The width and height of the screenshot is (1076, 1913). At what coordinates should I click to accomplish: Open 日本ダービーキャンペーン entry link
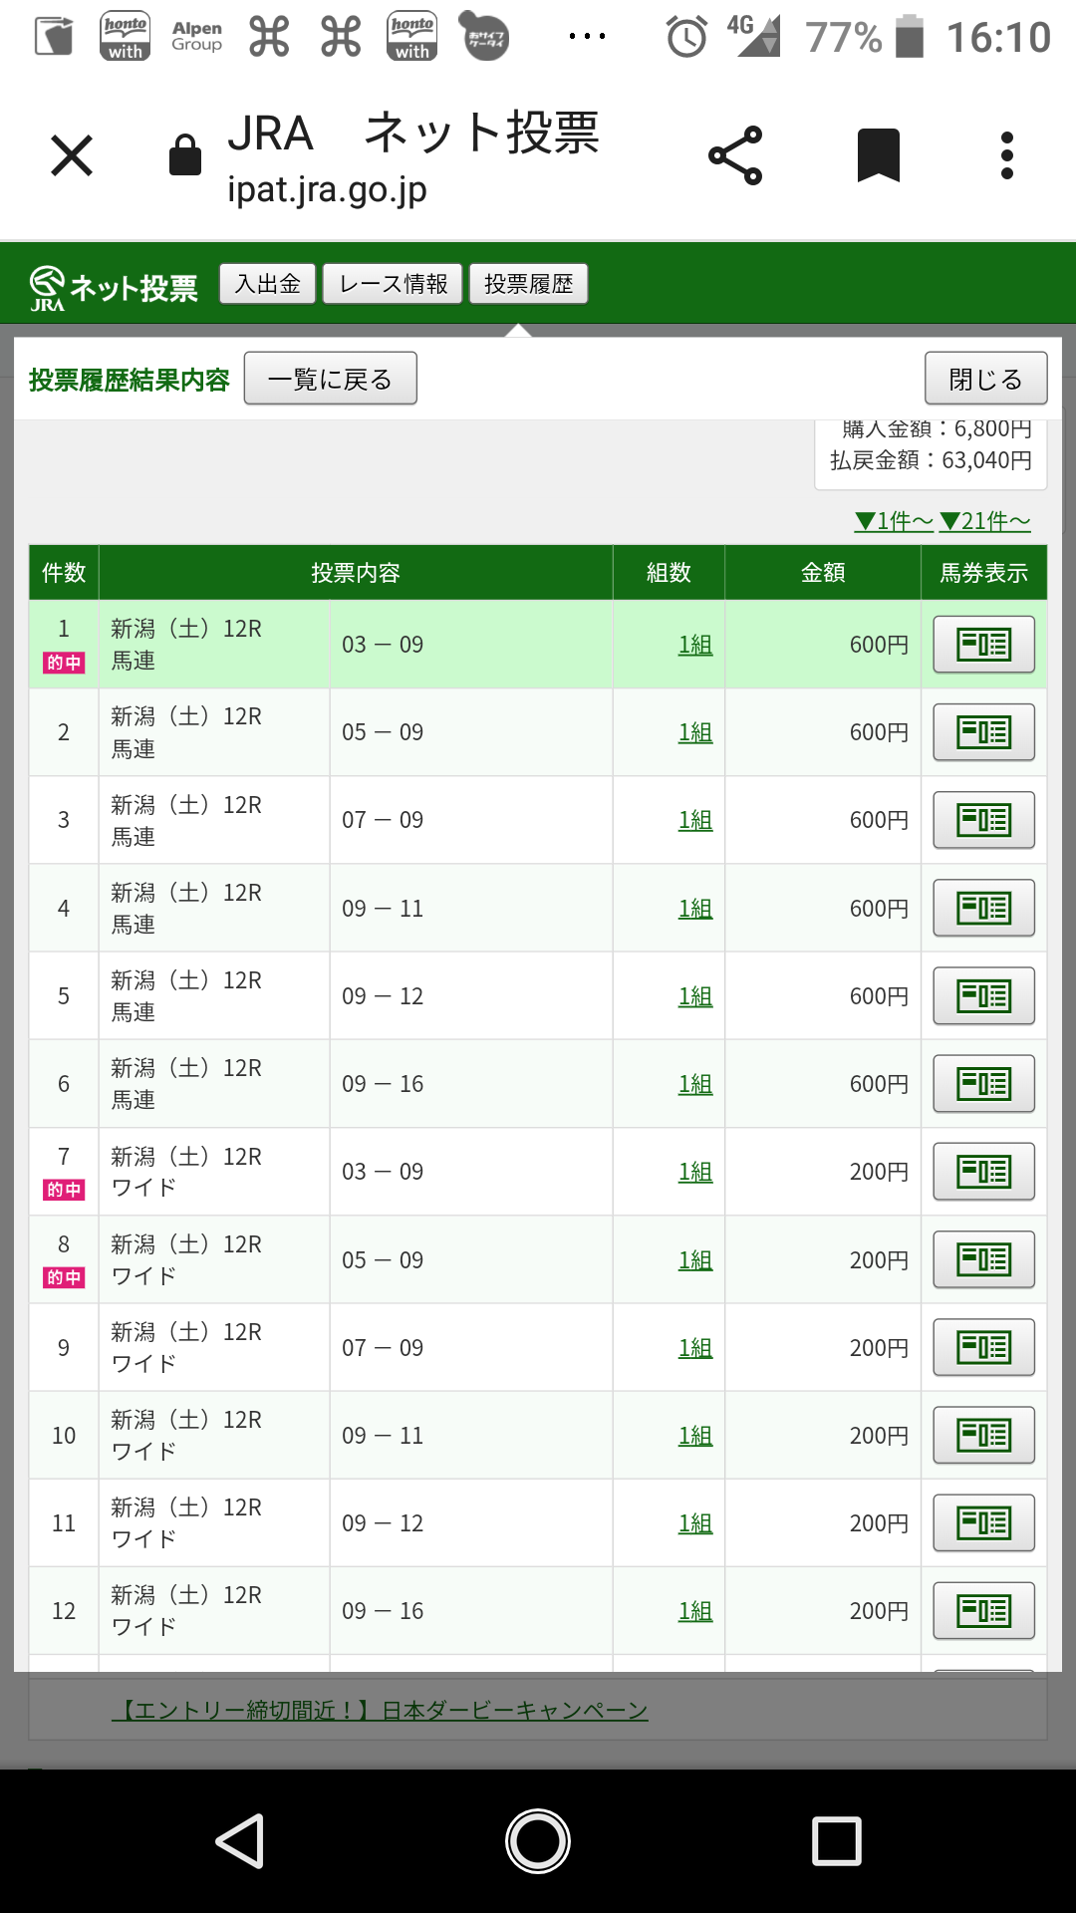coord(380,1711)
